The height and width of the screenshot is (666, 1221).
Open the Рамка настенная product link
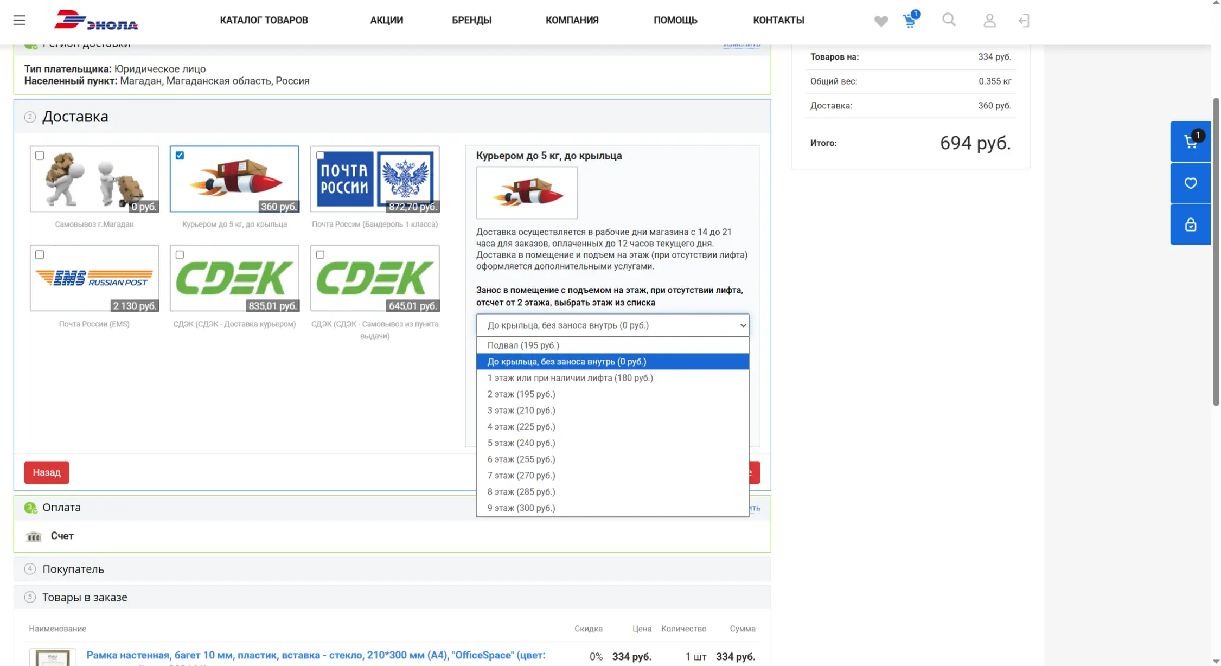[x=316, y=655]
